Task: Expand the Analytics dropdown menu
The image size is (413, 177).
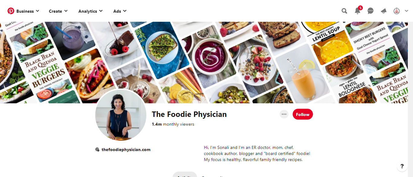Action: [x=91, y=11]
